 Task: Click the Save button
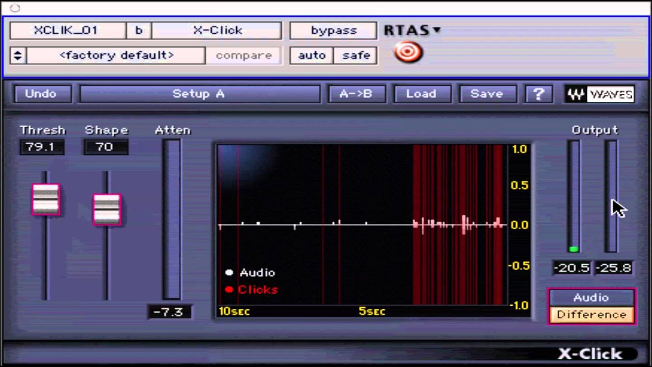coord(487,94)
